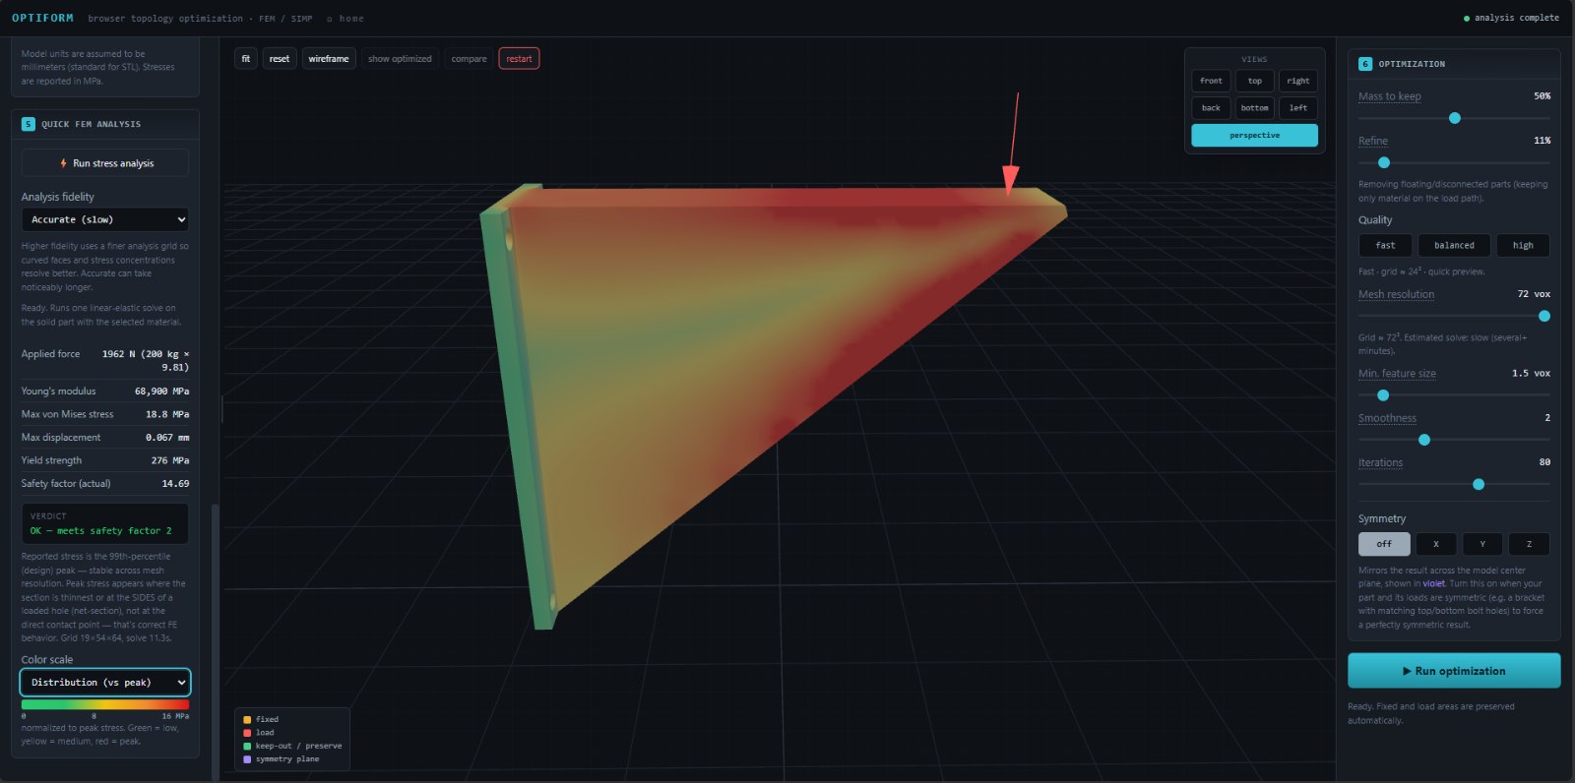Select high quality
Image resolution: width=1575 pixels, height=783 pixels.
[x=1523, y=245]
